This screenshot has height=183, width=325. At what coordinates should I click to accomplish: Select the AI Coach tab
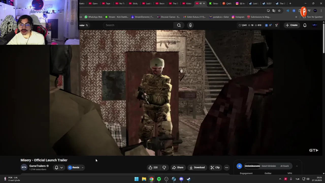[285, 166]
